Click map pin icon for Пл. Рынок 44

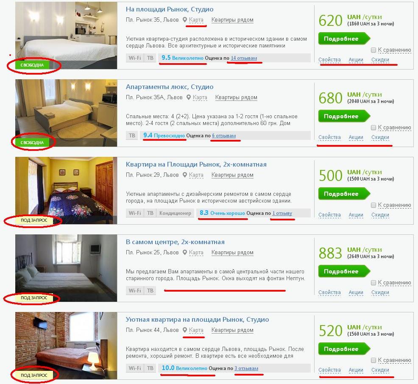tap(185, 330)
